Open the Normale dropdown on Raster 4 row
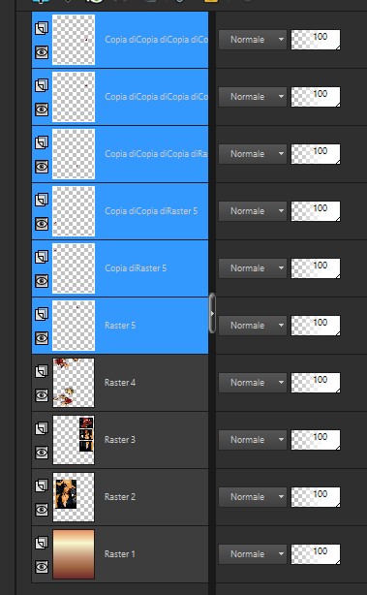 point(253,383)
